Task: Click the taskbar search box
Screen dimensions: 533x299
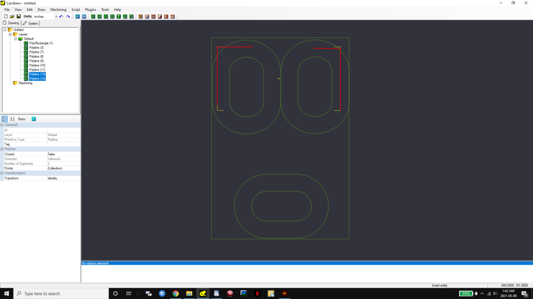Action: (61, 294)
